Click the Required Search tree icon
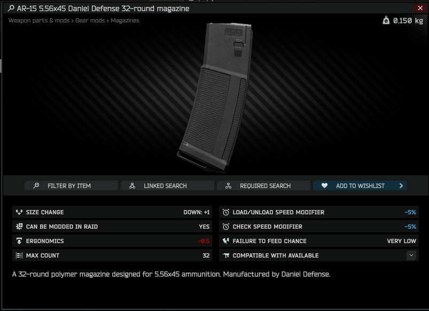This screenshot has height=311, width=429. pos(228,185)
